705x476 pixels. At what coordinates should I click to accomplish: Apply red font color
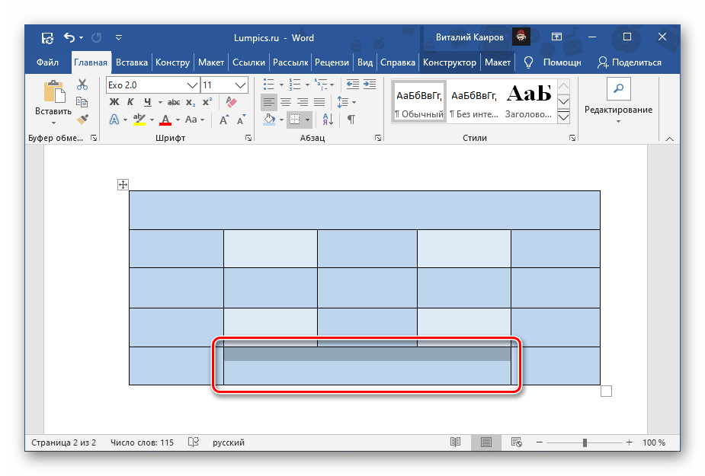pos(165,120)
